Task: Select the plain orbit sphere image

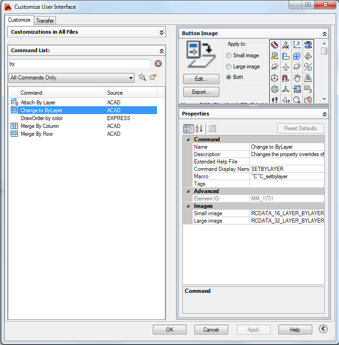Action: (297, 67)
